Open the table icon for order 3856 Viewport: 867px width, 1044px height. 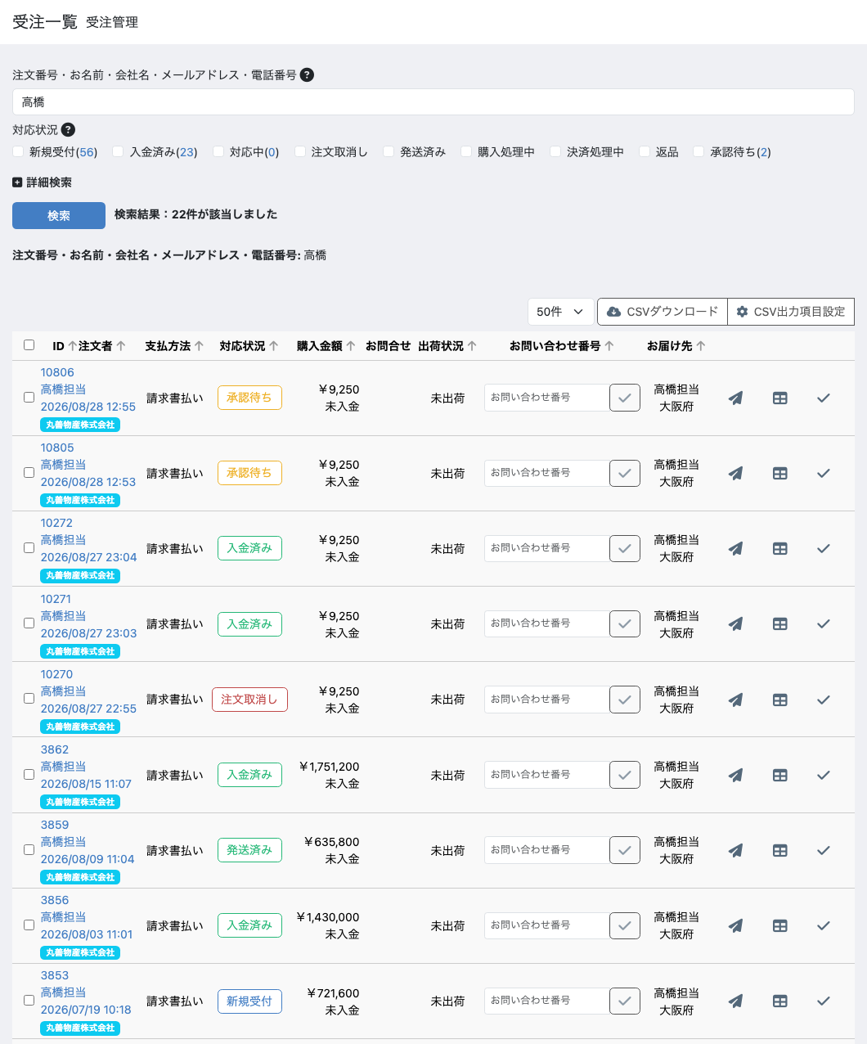pos(780,925)
